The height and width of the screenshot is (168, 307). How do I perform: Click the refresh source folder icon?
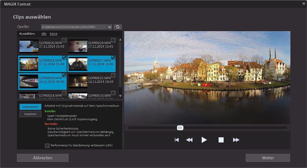point(118,27)
